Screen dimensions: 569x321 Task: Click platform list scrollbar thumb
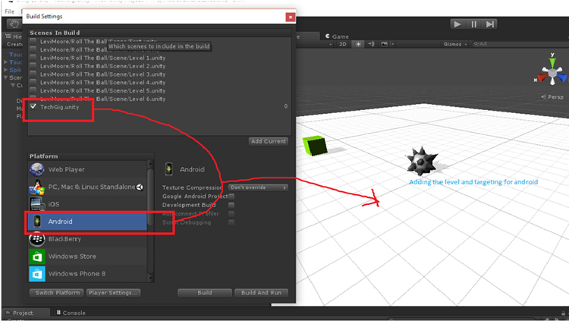pyautogui.click(x=150, y=196)
